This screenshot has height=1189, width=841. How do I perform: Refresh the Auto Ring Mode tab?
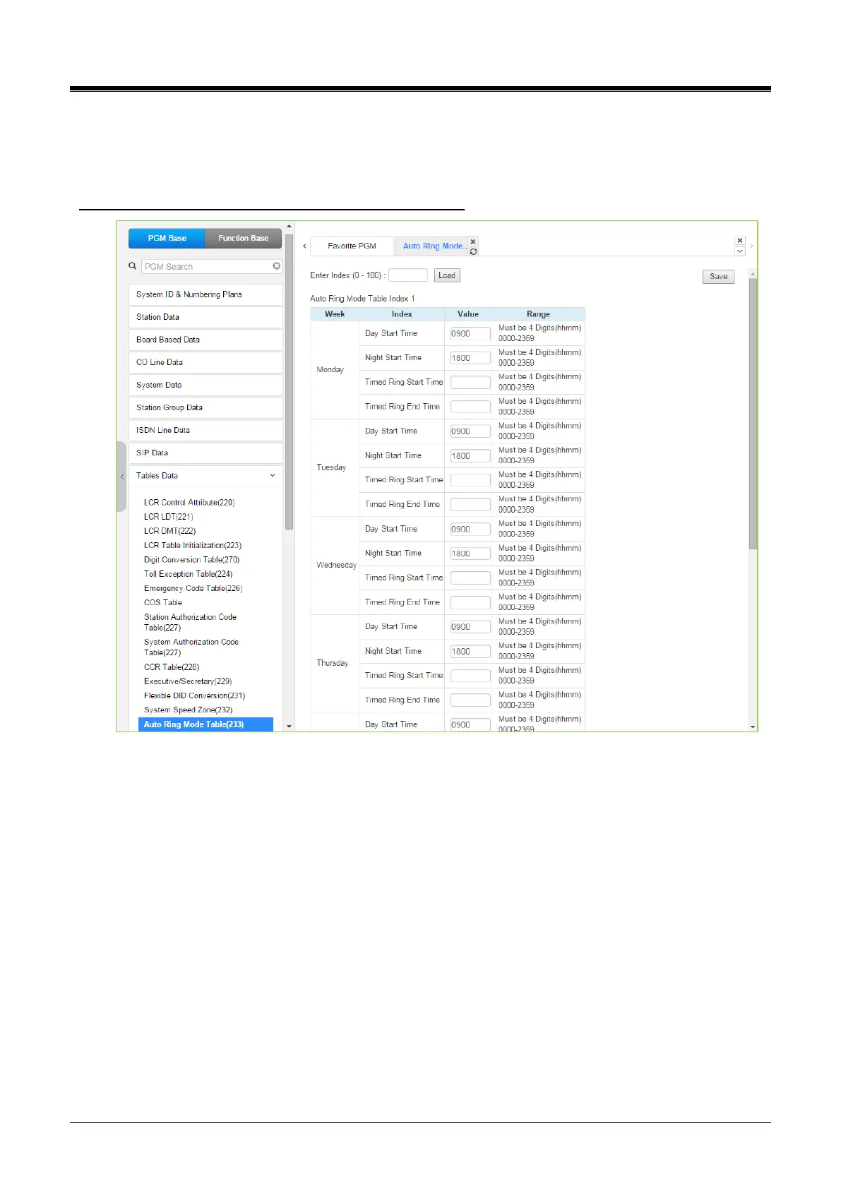pos(473,251)
